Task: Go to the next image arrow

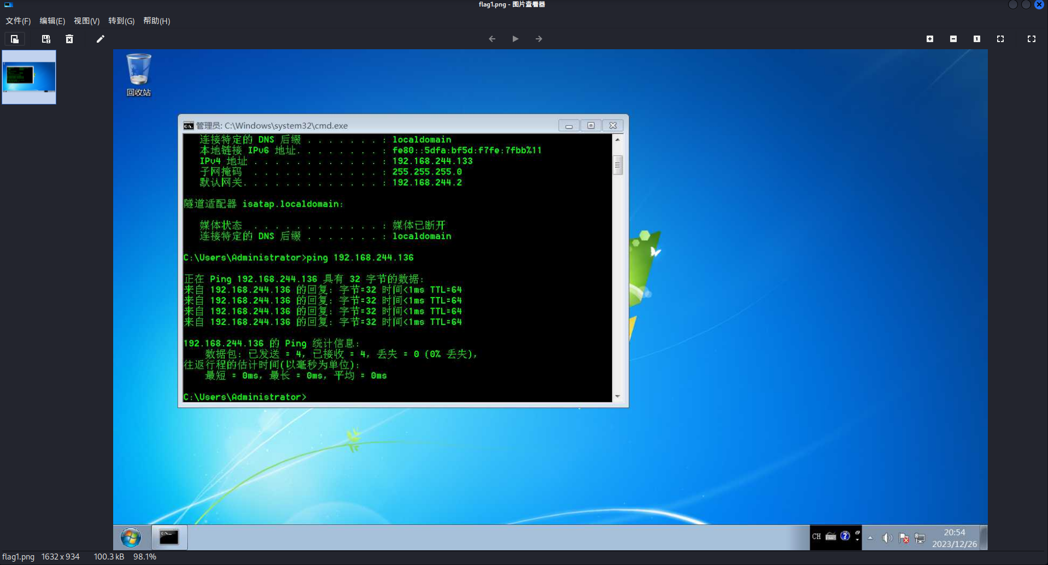Action: point(539,39)
